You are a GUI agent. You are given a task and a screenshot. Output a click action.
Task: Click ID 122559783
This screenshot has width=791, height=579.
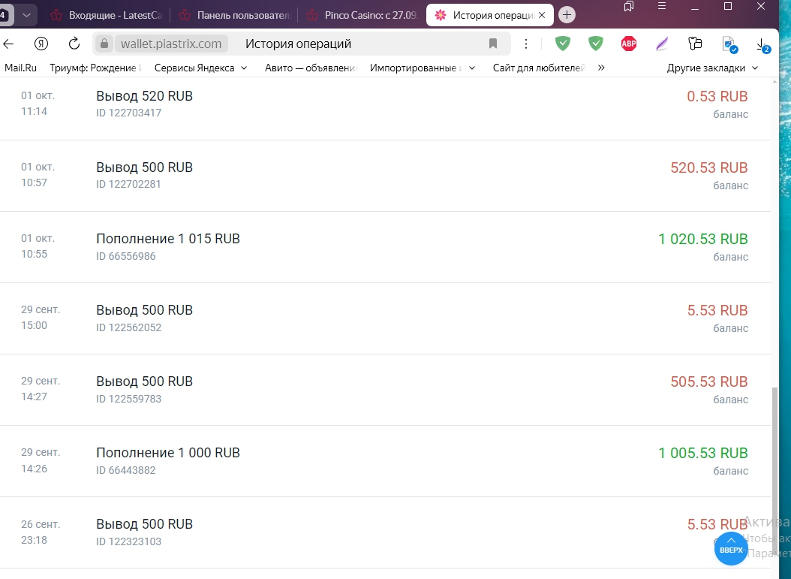pos(128,399)
